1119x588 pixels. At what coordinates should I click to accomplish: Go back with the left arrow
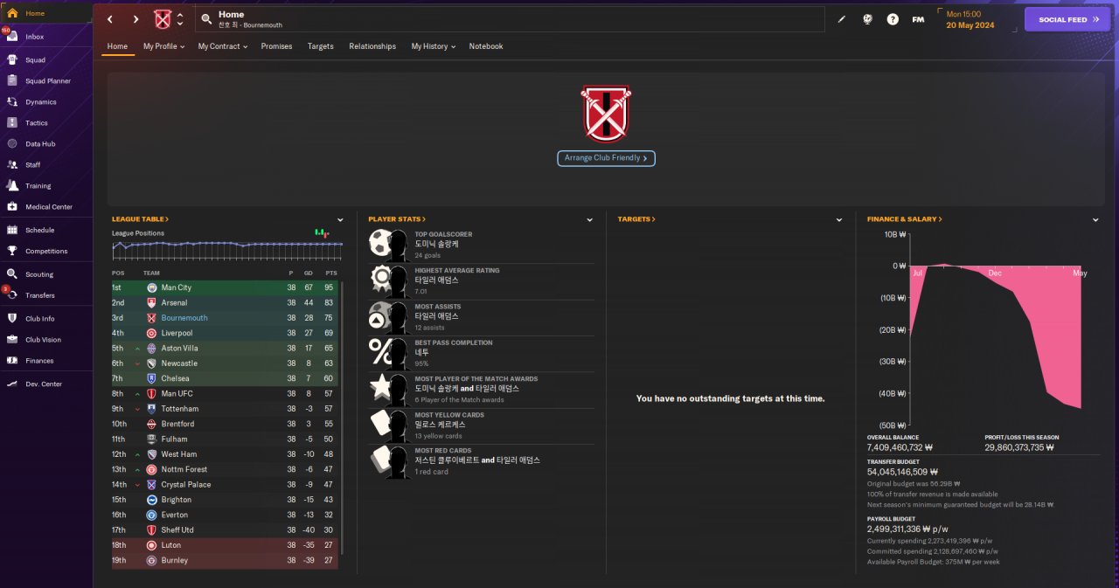[x=109, y=19]
